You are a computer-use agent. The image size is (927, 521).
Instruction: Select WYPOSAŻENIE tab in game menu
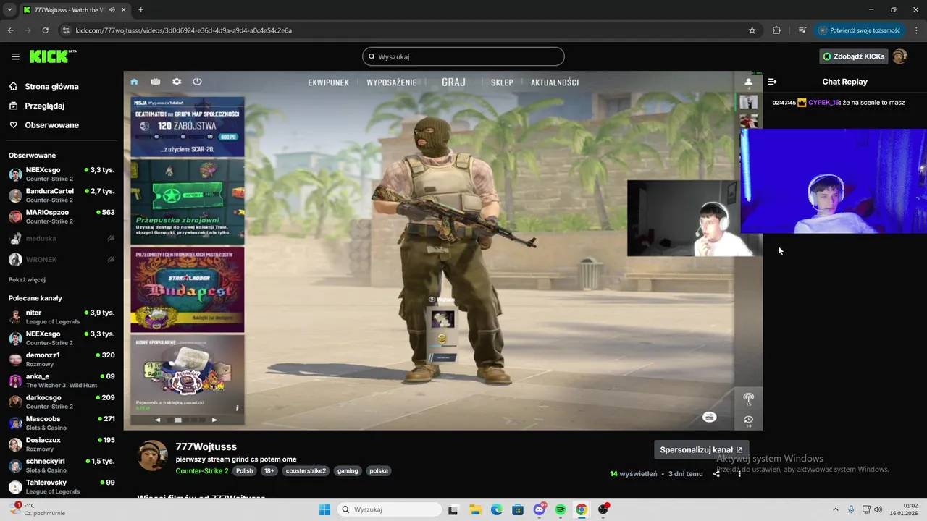click(392, 82)
